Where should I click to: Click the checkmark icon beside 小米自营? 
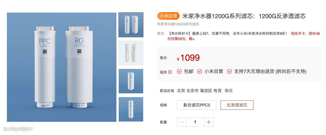200,71
